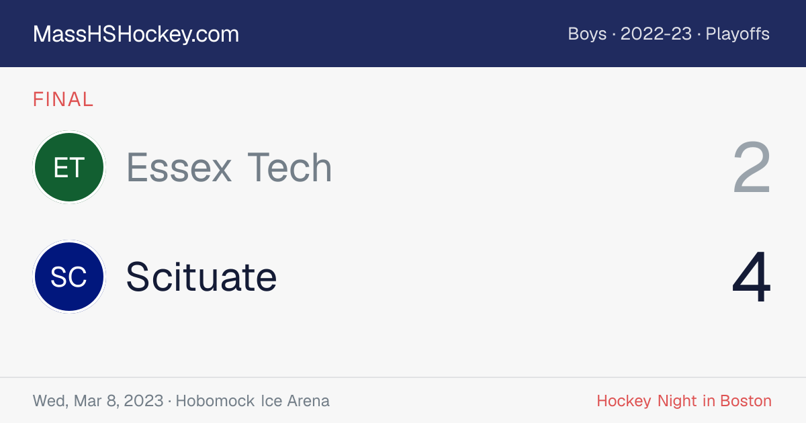The height and width of the screenshot is (423, 806).
Task: Click the FINAL game status label
Action: tap(63, 100)
